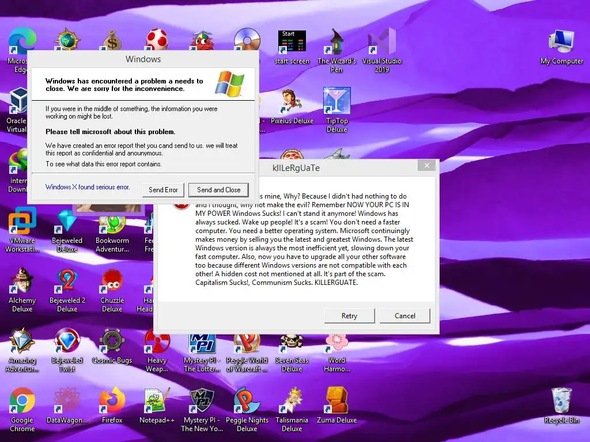Click Send and Close button

[x=218, y=190]
